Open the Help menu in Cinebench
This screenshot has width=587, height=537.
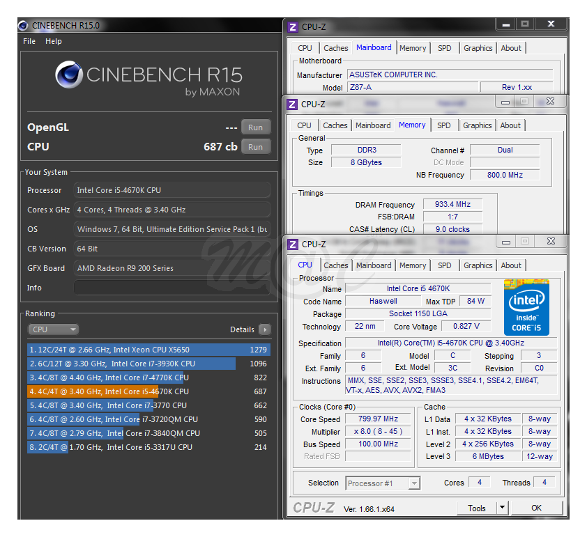(x=54, y=41)
